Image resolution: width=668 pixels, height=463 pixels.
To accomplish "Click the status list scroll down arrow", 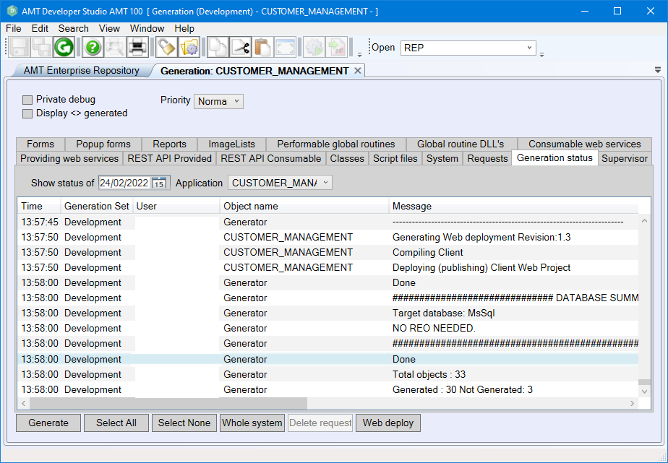I will click(644, 391).
